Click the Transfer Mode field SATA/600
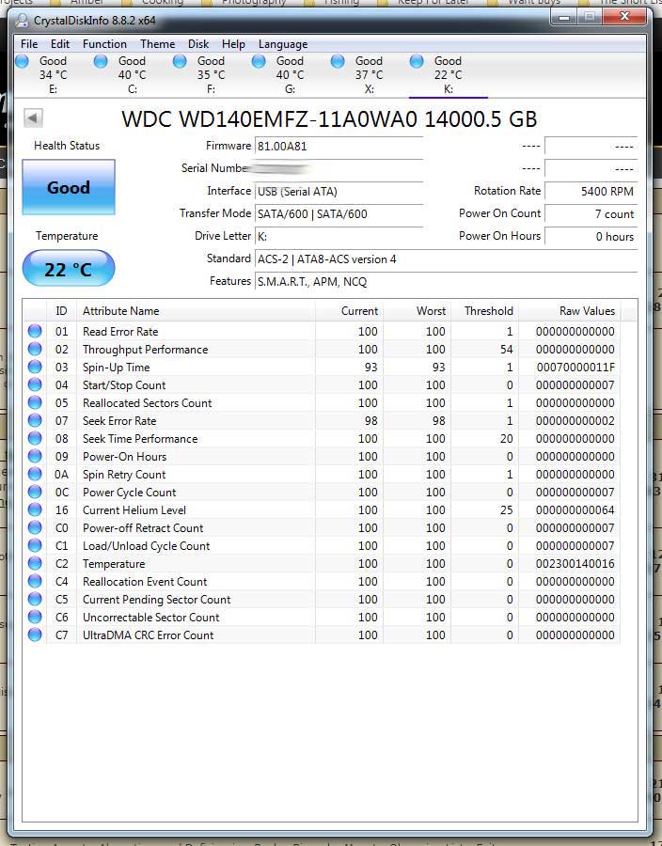The width and height of the screenshot is (662, 846). [339, 214]
